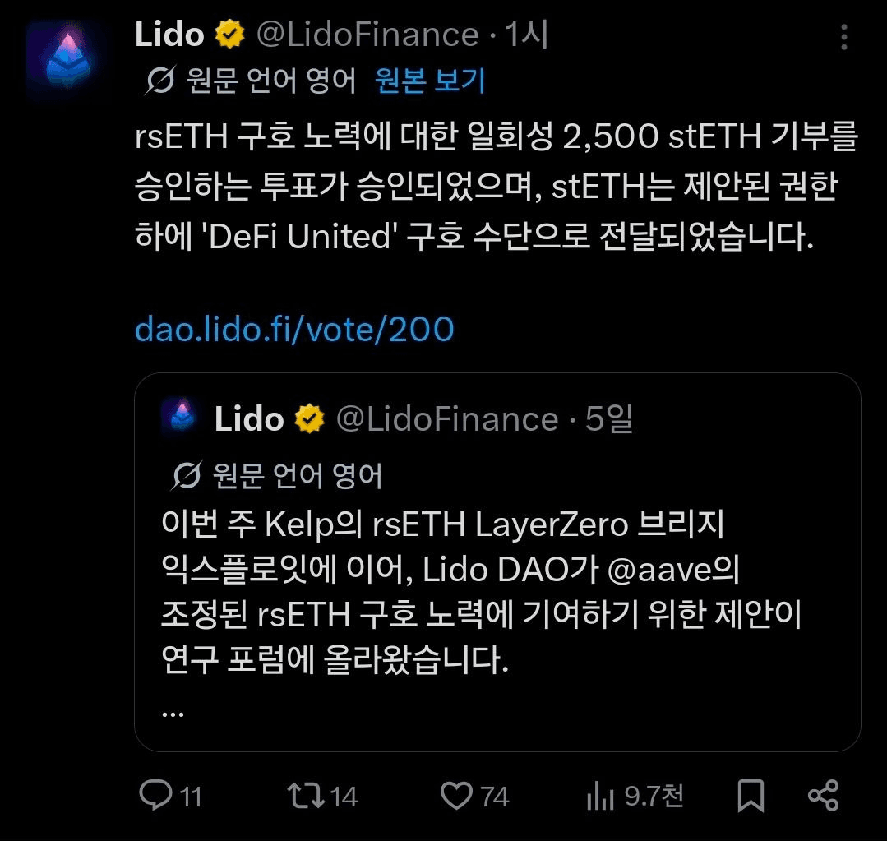Screen dimensions: 887x841
Task: Click the gold verified badge on main post
Action: (230, 35)
